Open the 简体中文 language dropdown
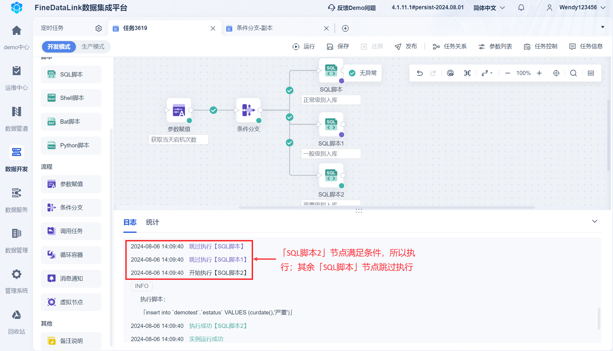The width and height of the screenshot is (613, 351). pos(489,7)
